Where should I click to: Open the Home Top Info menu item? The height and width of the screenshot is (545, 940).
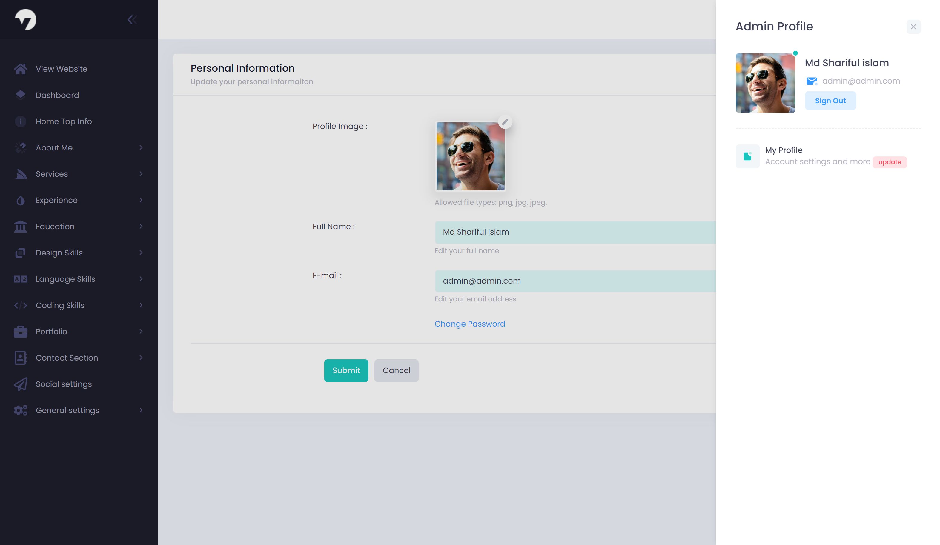tap(63, 121)
